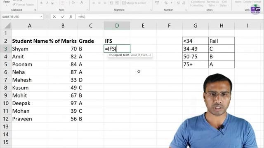Screen dimensions: 264x148
Task: Click the Grade header cell
Action: coord(91,41)
